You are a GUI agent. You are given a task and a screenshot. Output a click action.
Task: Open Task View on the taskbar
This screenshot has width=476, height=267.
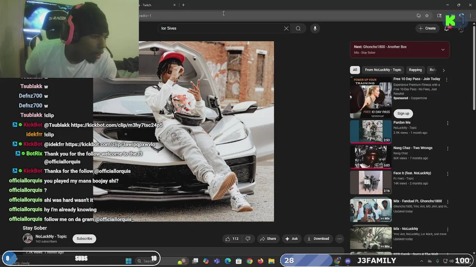pyautogui.click(x=195, y=261)
